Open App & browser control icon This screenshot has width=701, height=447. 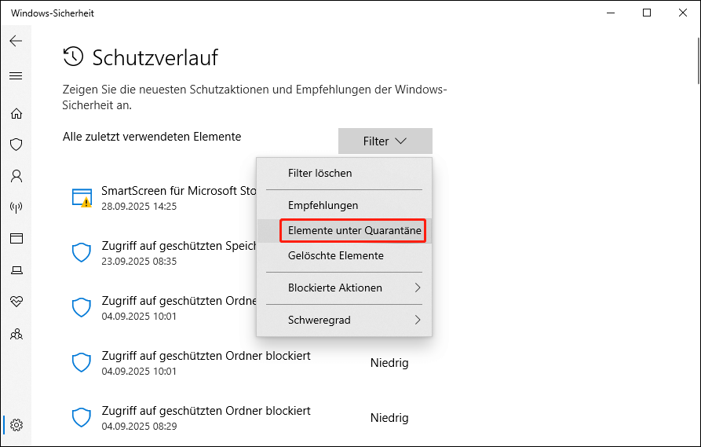coord(16,239)
